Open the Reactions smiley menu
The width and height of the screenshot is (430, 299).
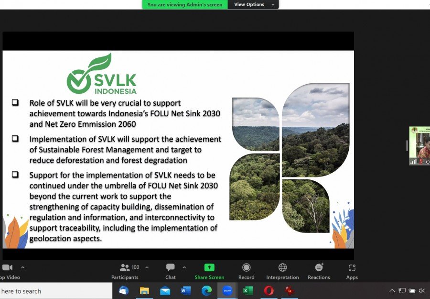319,272
